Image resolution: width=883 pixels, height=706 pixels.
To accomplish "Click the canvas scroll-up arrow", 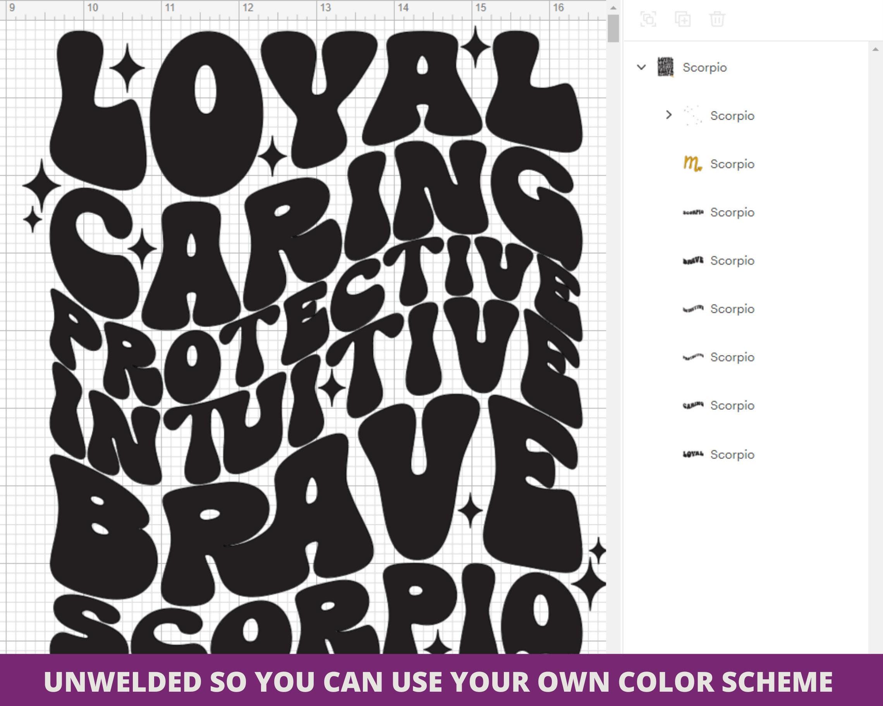I will 613,7.
